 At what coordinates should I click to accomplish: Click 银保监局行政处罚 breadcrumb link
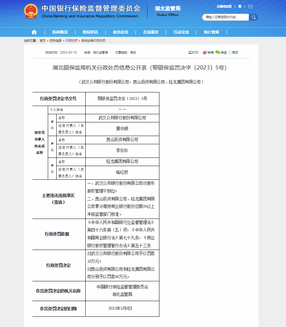[x=93, y=41]
